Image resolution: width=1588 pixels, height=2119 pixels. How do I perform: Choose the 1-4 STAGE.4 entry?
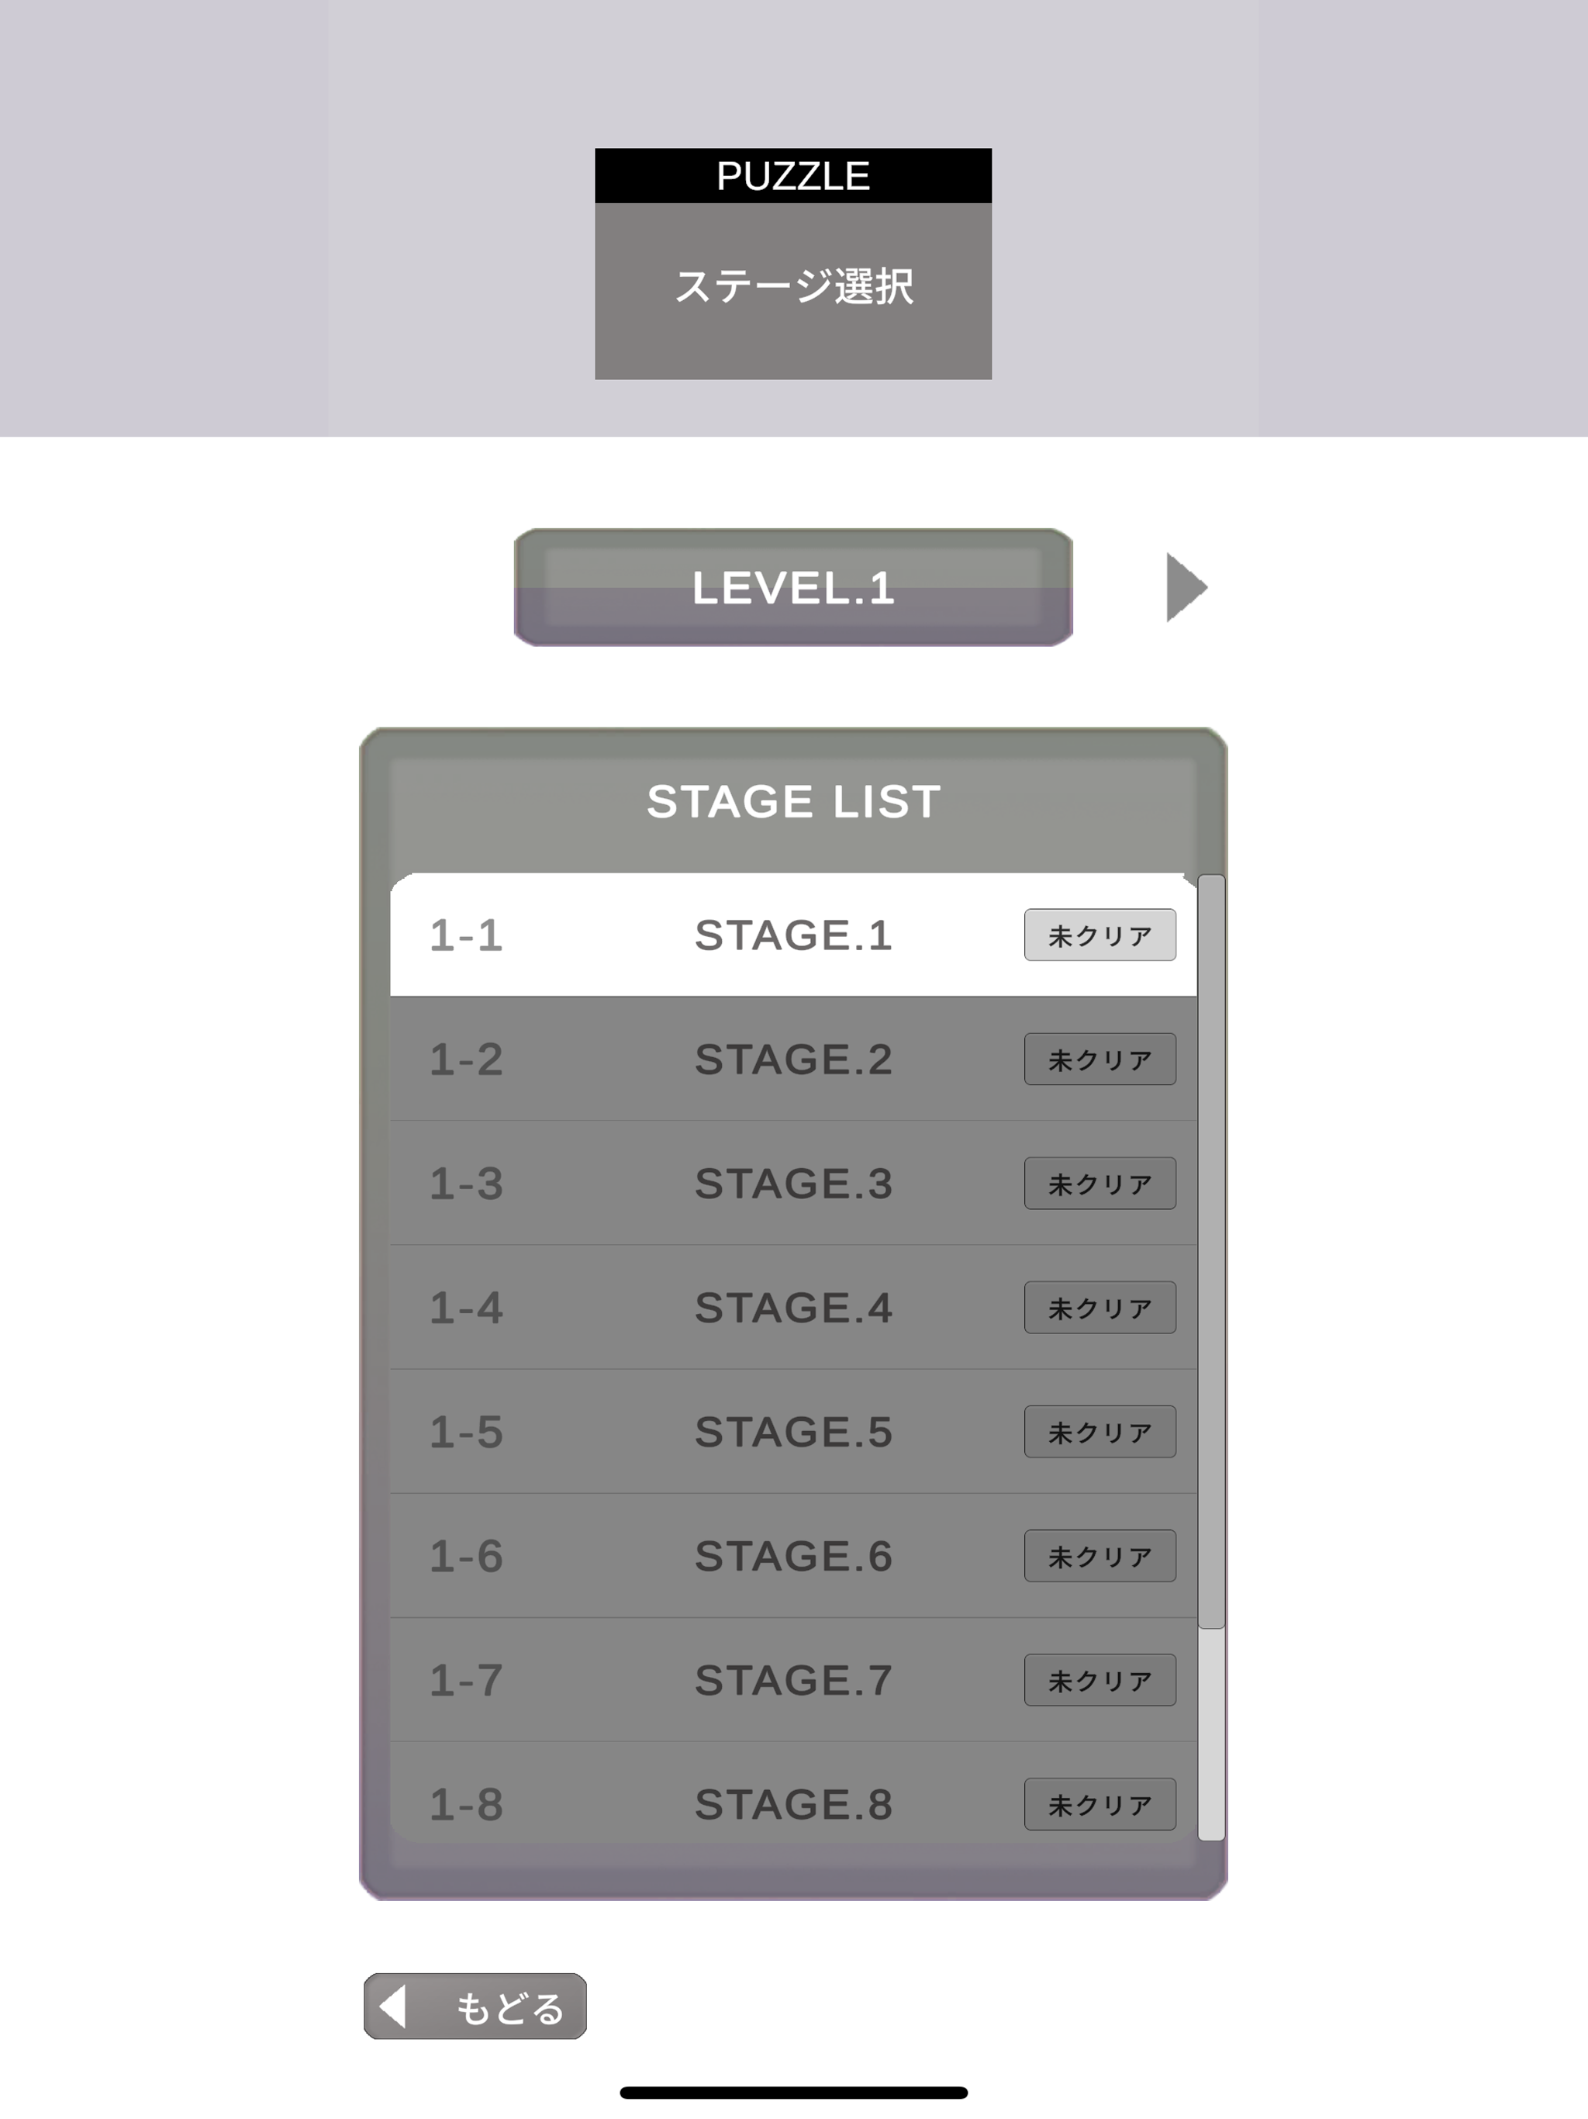pyautogui.click(x=792, y=1308)
